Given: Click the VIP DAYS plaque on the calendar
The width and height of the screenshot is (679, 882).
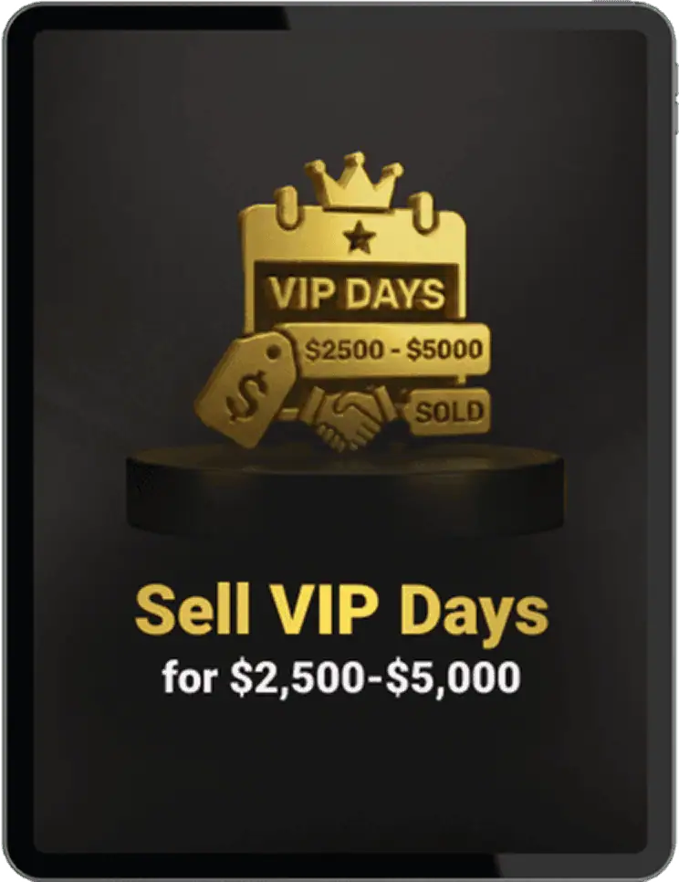Looking at the screenshot, I should point(357,294).
